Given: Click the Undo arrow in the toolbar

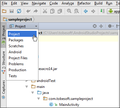Looking at the screenshot, I should [x=28, y=11].
